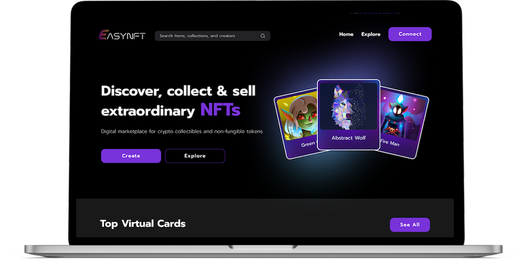This screenshot has width=525, height=262.
Task: Go to the Home navigation link
Action: pos(346,34)
